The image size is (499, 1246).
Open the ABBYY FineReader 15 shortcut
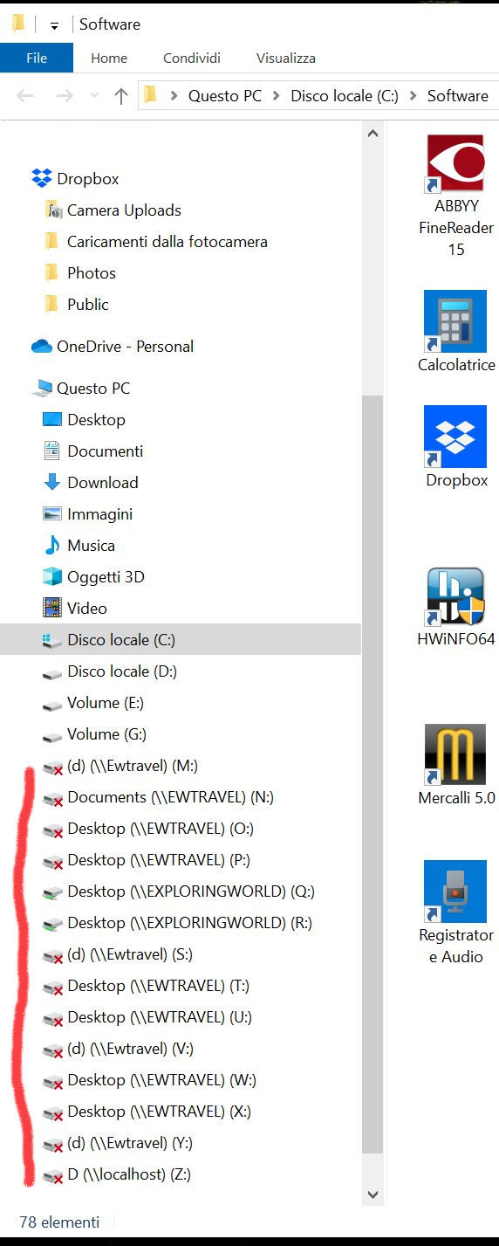(455, 196)
